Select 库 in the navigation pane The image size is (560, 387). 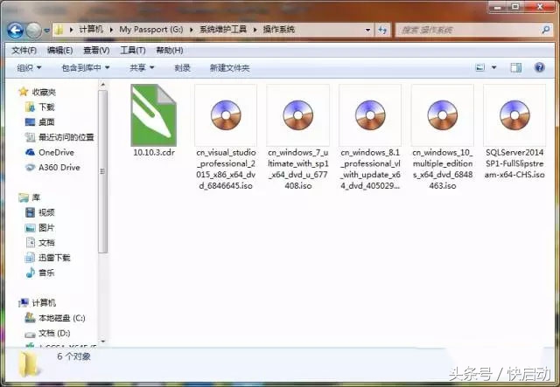pos(36,197)
